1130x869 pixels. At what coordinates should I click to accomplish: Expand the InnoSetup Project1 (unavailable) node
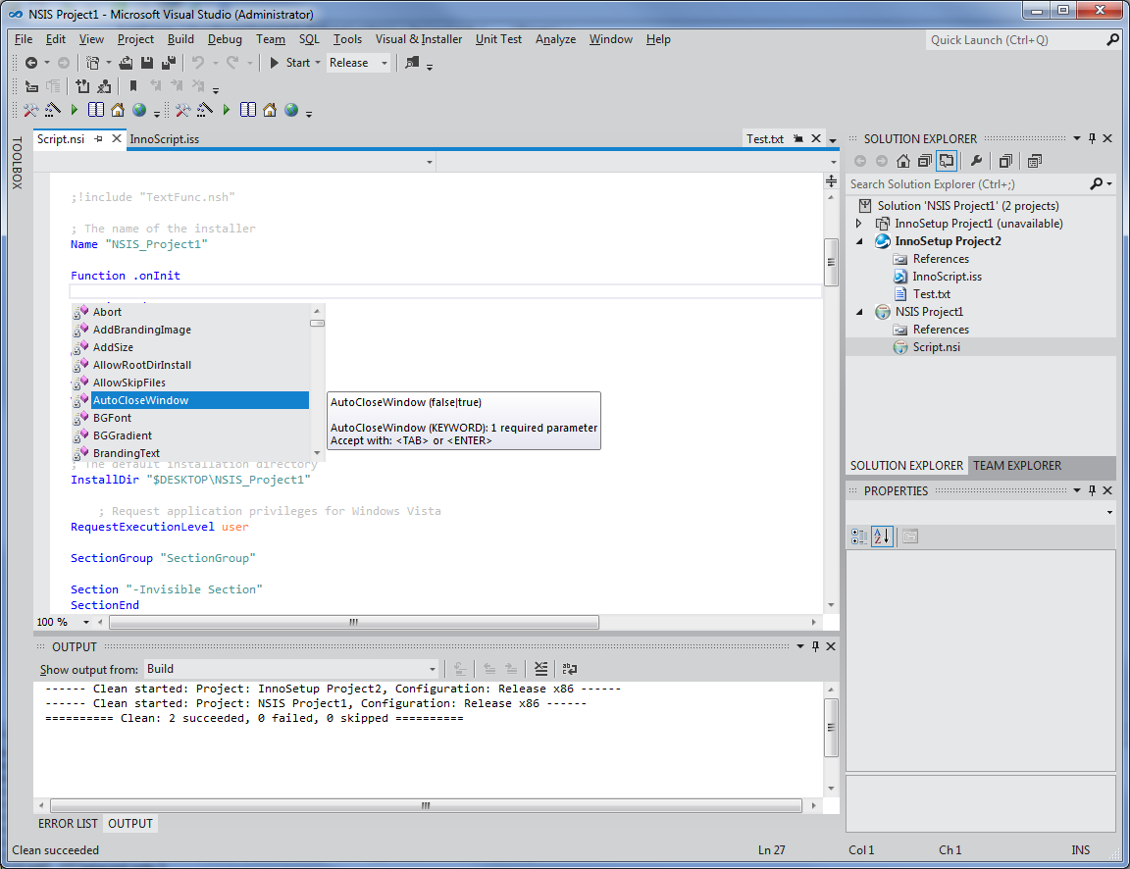coord(859,224)
